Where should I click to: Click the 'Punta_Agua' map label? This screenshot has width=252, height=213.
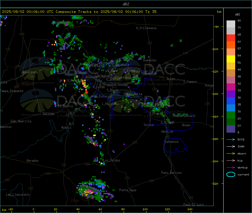128,190
